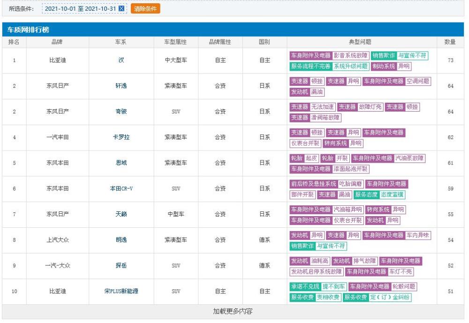Open the 本田CR-V car series link
Screen dimensions: 469x323
(121, 188)
